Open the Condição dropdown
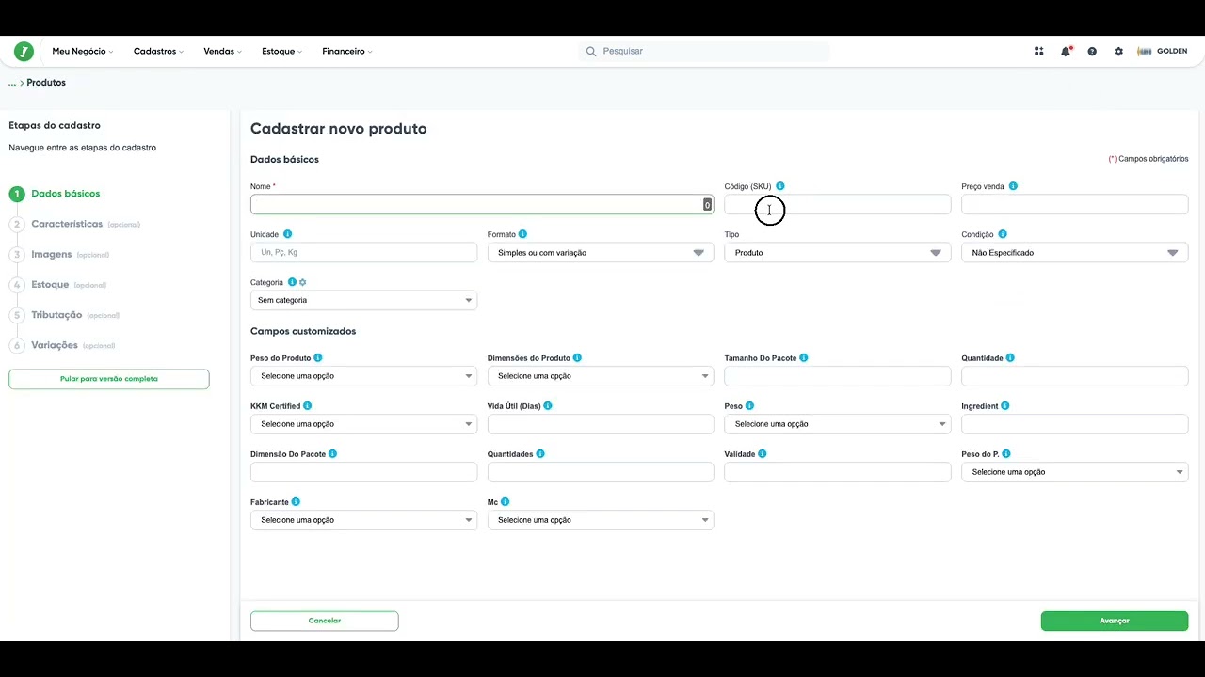Screen dimensions: 1205x677 tap(1074, 252)
